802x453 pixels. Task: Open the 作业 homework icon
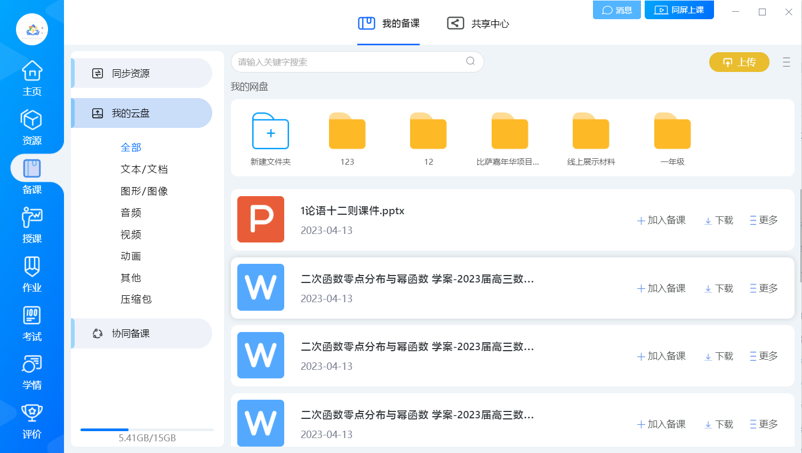[32, 268]
